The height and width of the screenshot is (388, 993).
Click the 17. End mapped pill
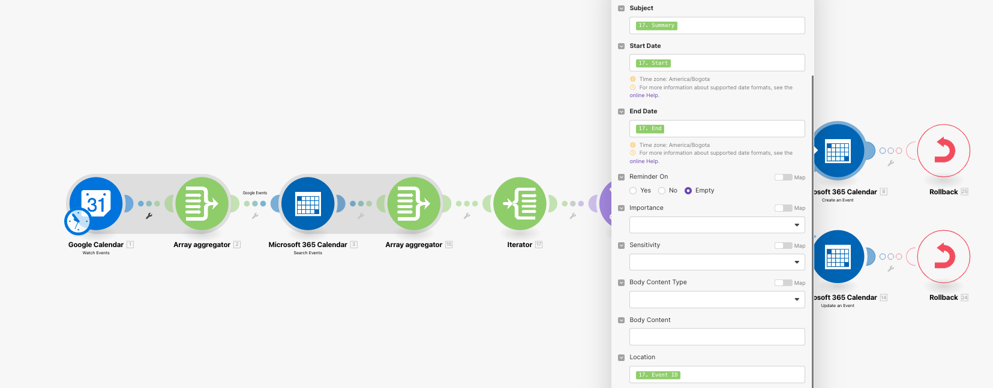point(650,128)
